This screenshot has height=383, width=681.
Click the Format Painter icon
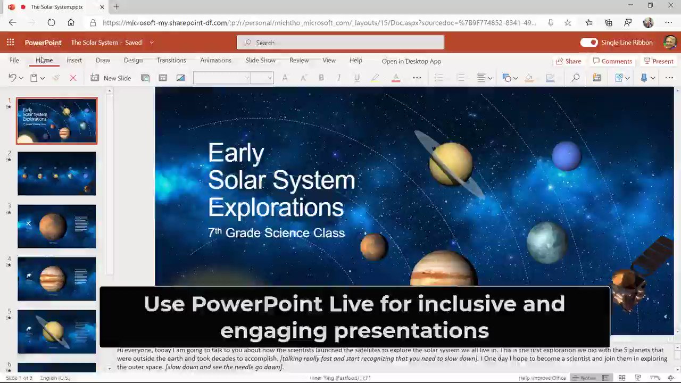coord(56,78)
